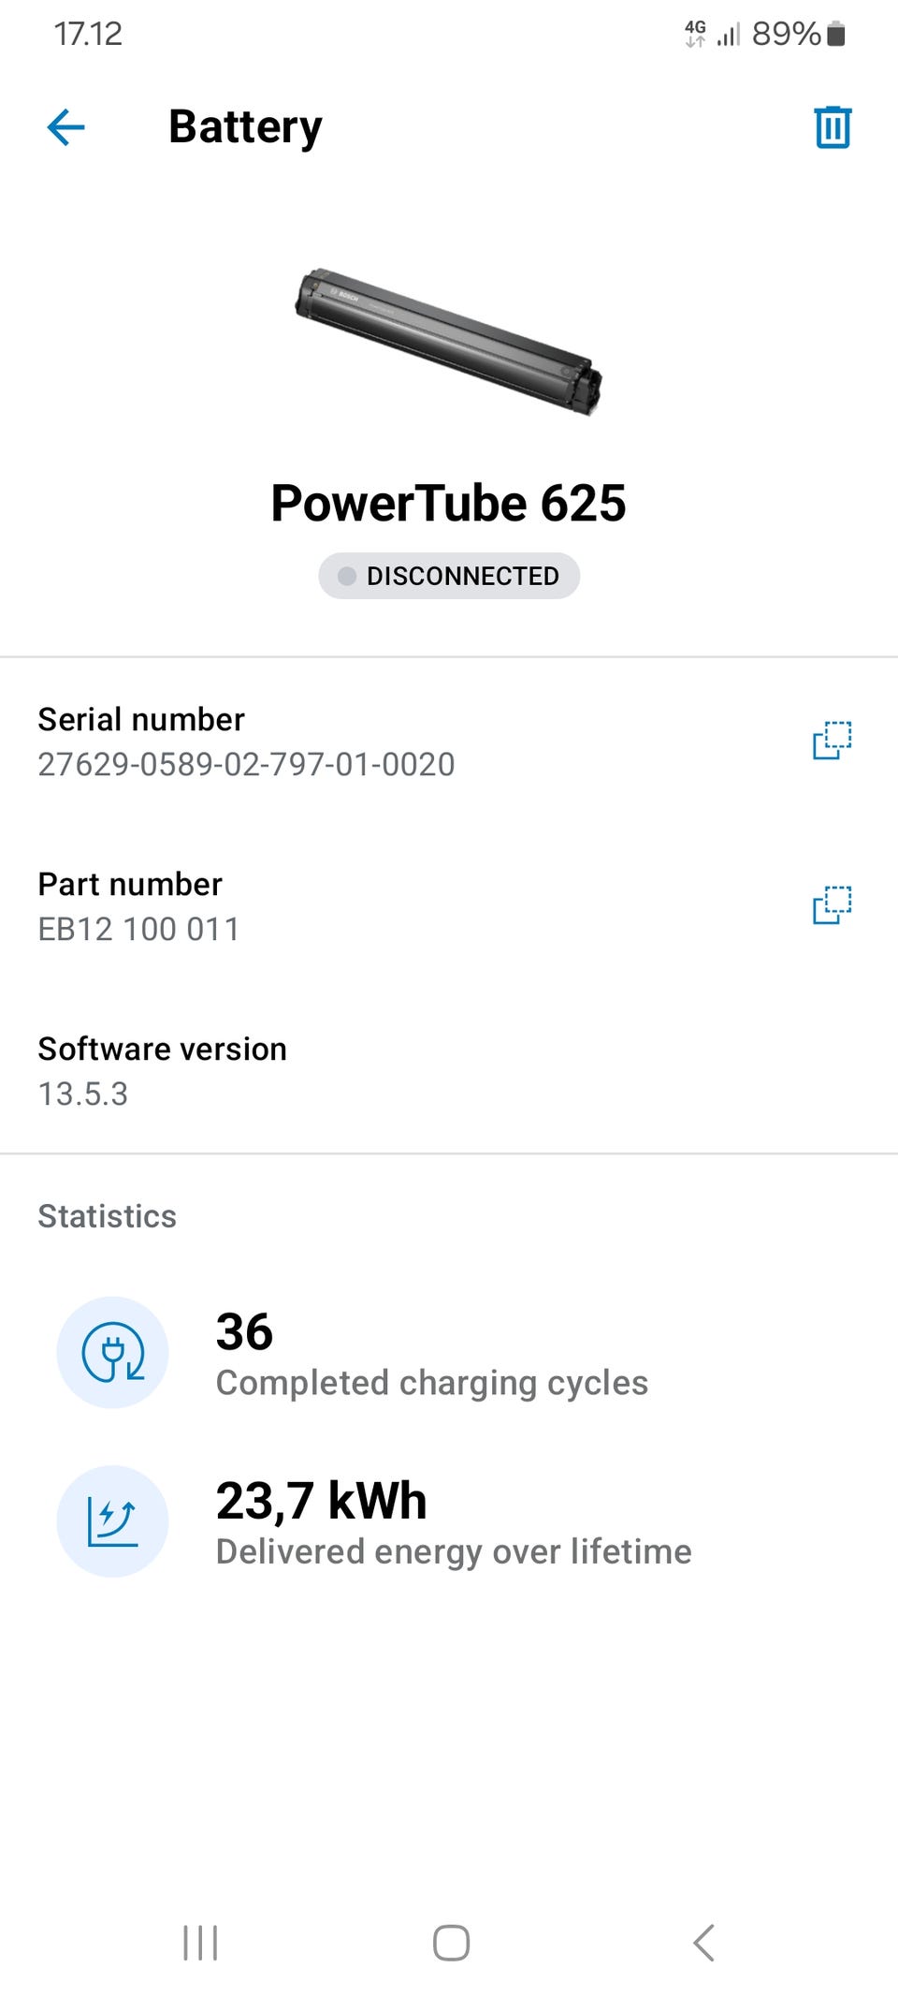Open Android recent apps button
The height and width of the screenshot is (1997, 898).
click(x=200, y=1943)
